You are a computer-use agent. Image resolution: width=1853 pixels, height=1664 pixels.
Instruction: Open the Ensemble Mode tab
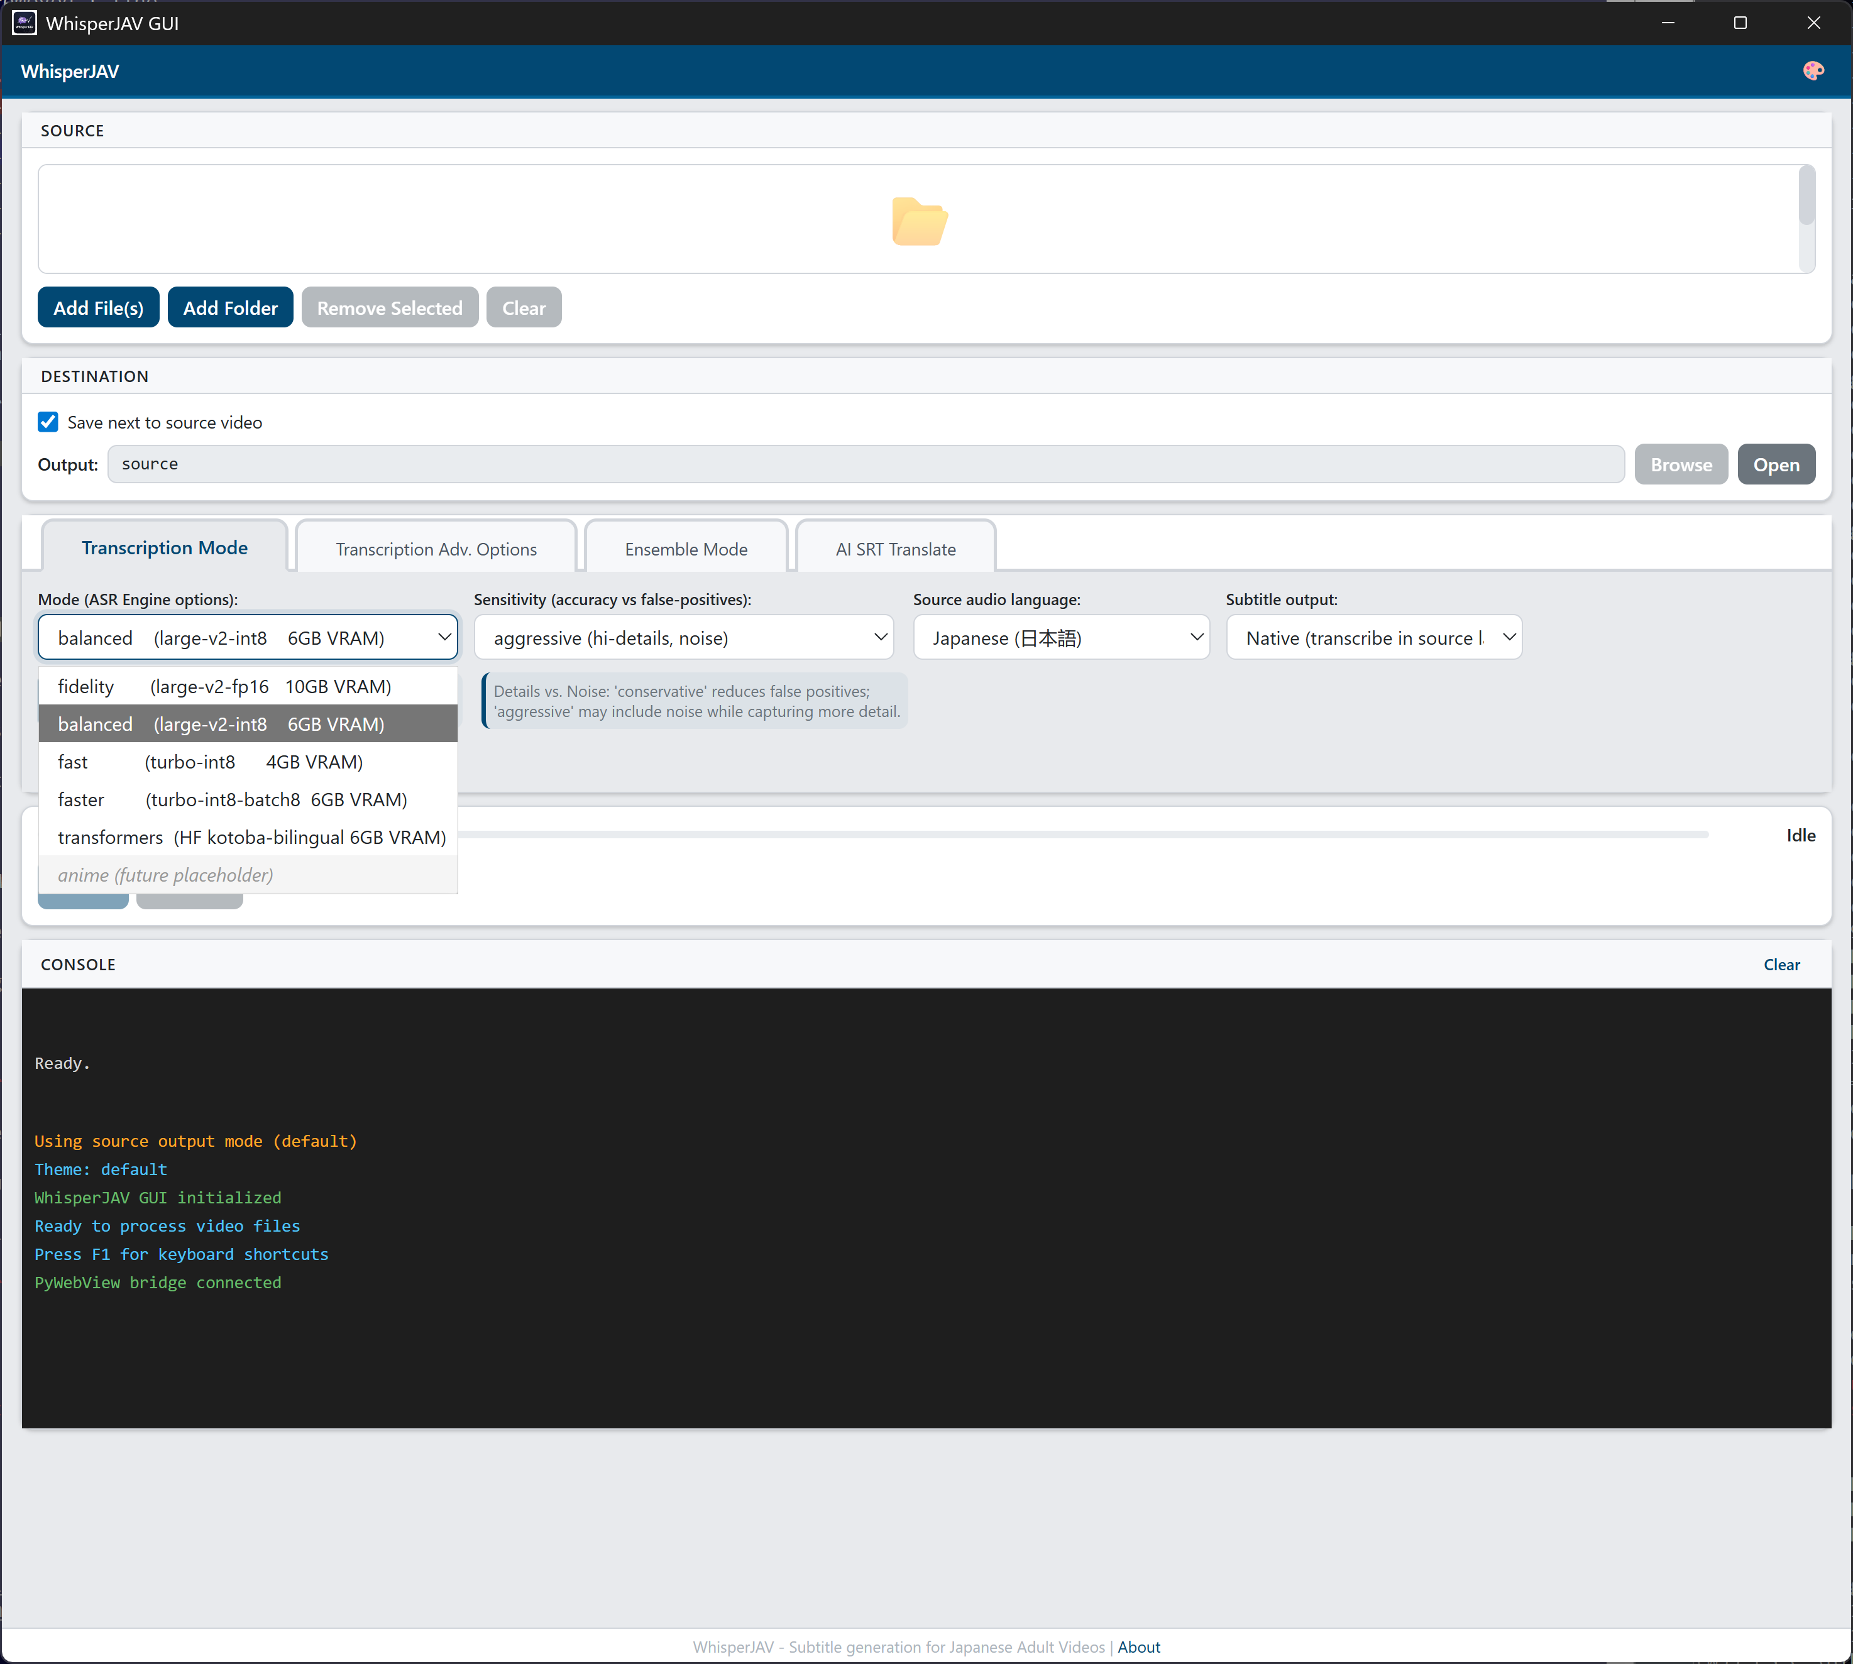pyautogui.click(x=686, y=549)
